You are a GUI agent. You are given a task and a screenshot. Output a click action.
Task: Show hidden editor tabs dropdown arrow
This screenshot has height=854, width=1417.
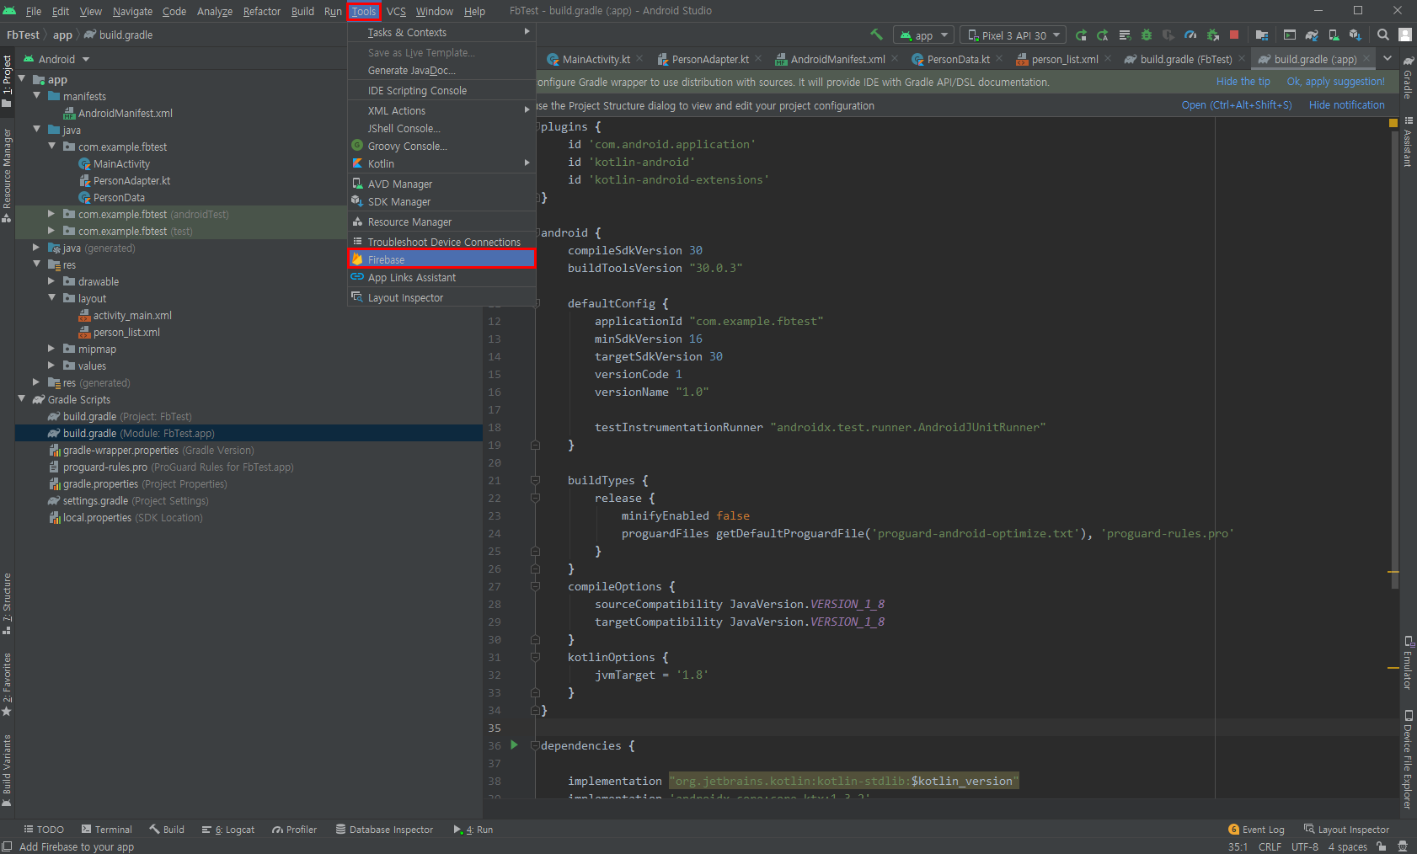pyautogui.click(x=1388, y=58)
